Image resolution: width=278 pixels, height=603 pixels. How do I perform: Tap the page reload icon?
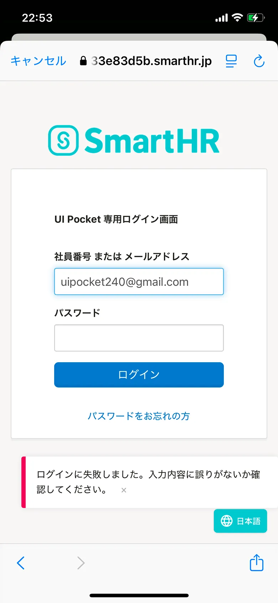pyautogui.click(x=259, y=61)
